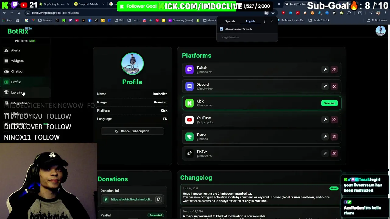The width and height of the screenshot is (390, 219).
Task: Click Cancel Subscription button
Action: click(132, 131)
